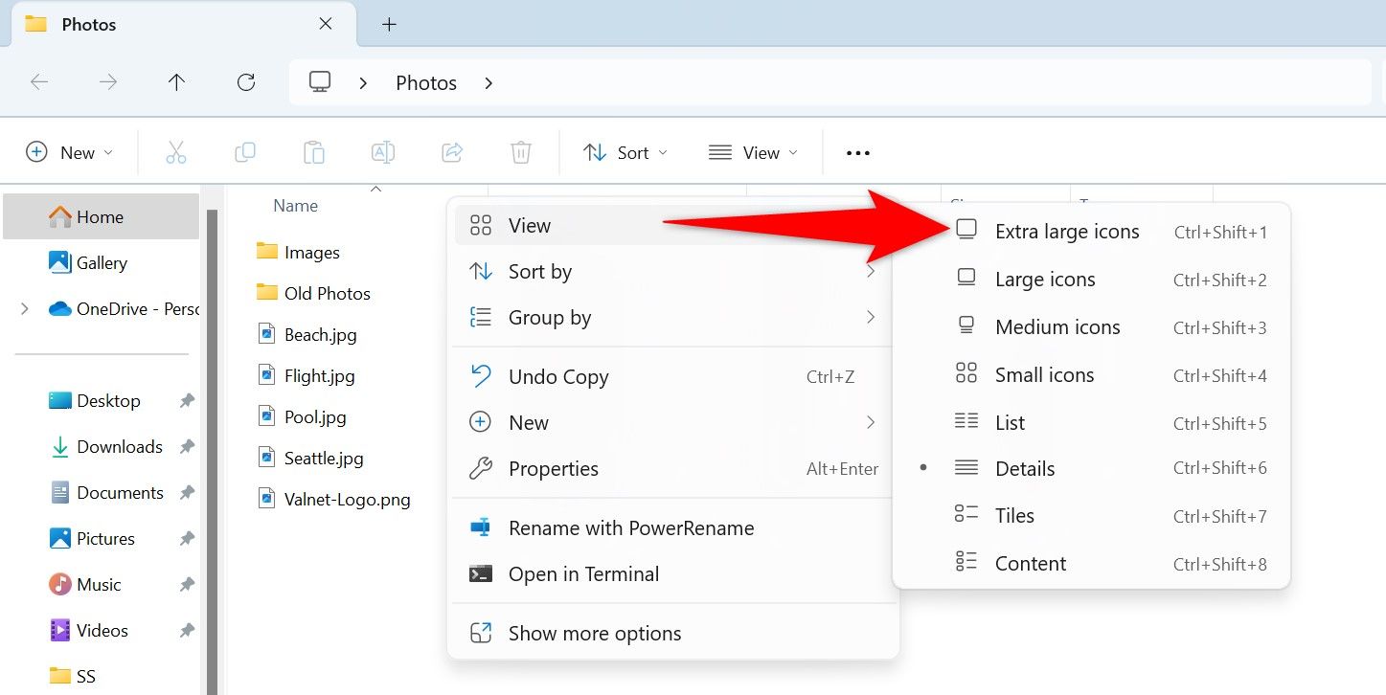
Task: Click the Rename icon in toolbar
Action: click(383, 153)
